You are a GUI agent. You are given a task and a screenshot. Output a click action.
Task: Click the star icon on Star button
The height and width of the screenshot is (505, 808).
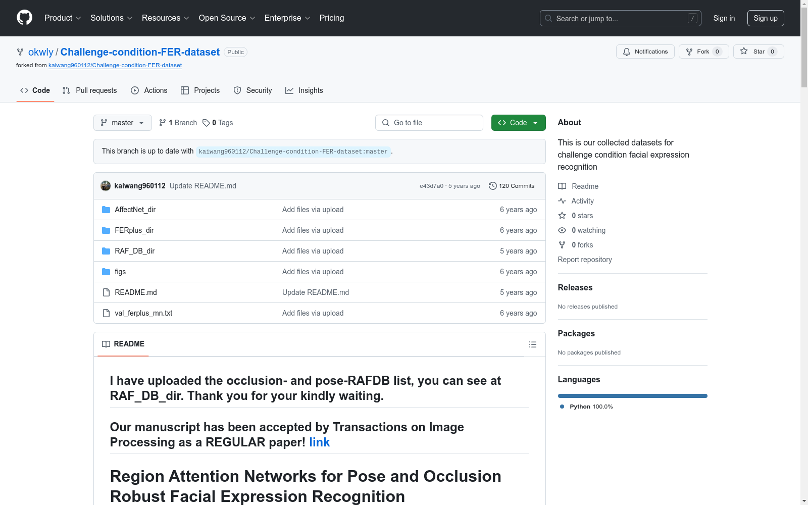tap(744, 52)
